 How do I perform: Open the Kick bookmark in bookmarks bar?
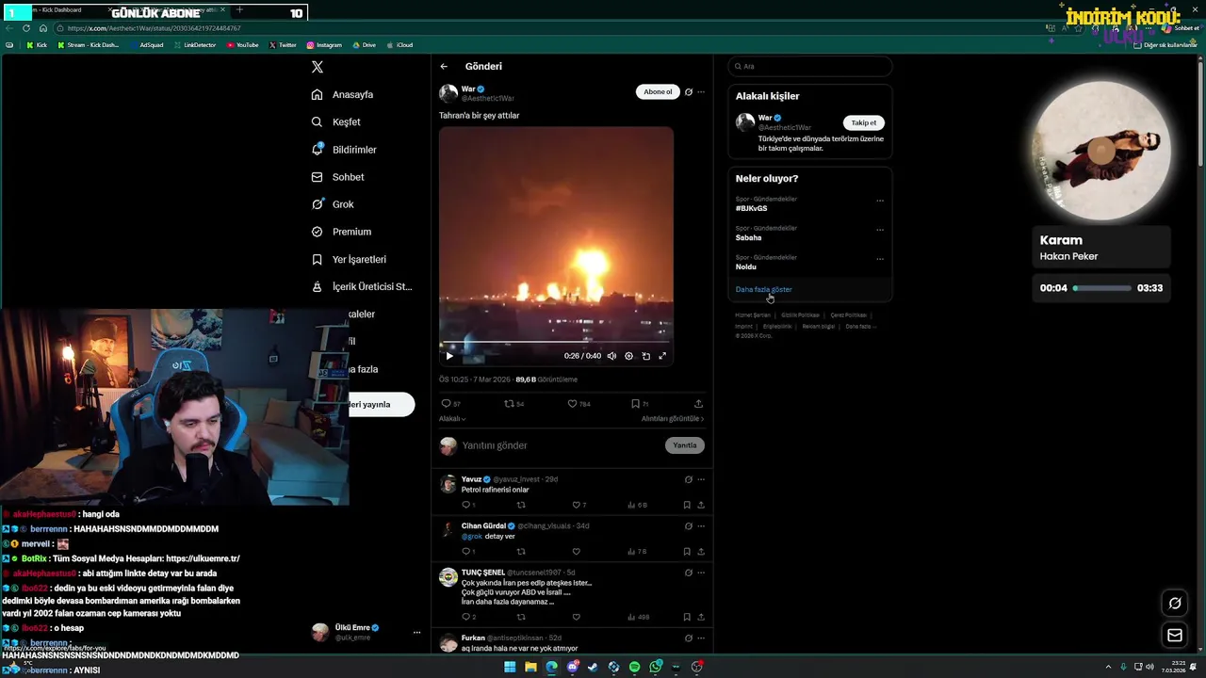coord(37,45)
